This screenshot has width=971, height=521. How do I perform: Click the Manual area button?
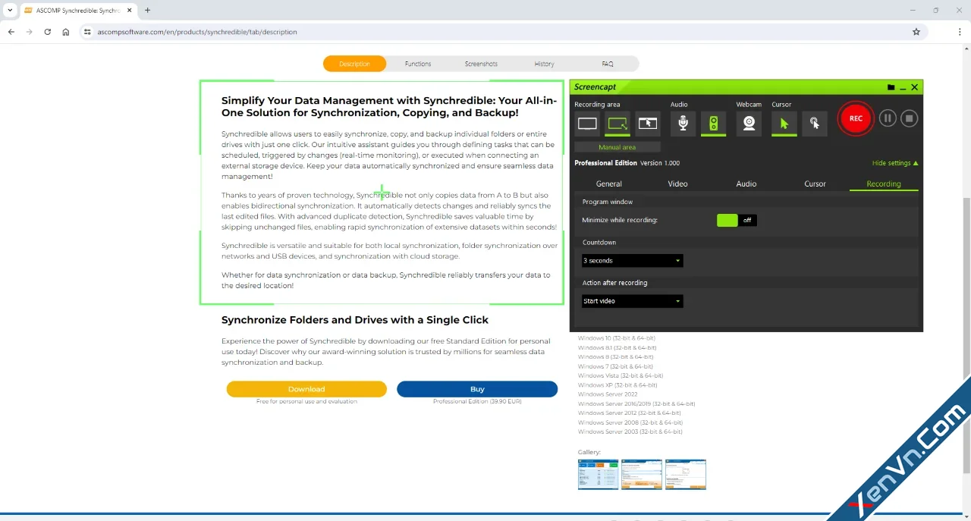click(x=617, y=147)
